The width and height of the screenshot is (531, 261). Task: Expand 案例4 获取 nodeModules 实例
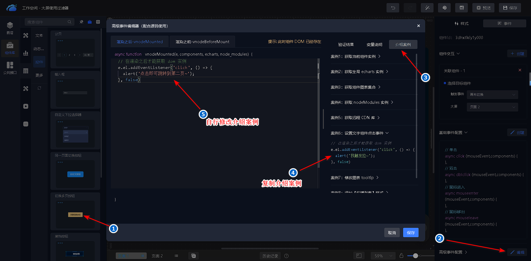coord(362,102)
